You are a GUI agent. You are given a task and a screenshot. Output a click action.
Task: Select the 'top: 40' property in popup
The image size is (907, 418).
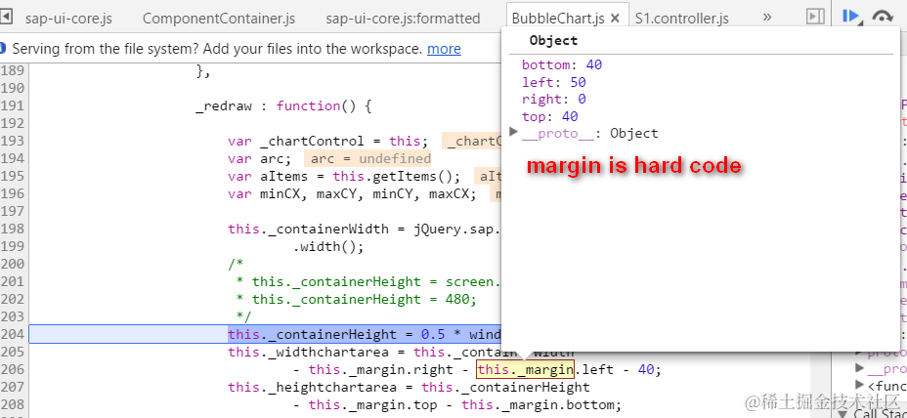(549, 117)
